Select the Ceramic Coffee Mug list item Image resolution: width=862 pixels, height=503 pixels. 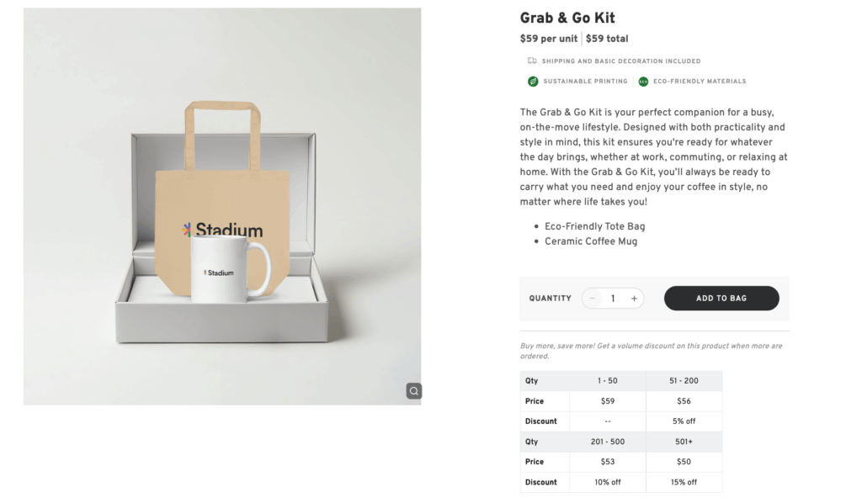[x=589, y=241]
